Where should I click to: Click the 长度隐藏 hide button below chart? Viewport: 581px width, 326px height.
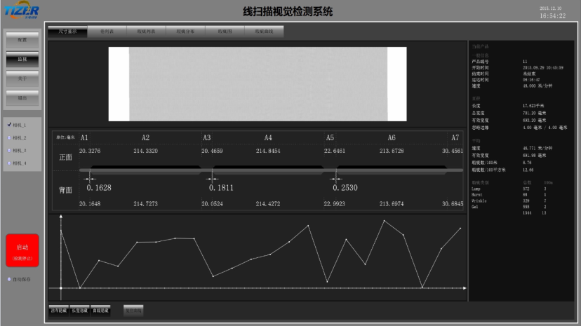[79, 309]
